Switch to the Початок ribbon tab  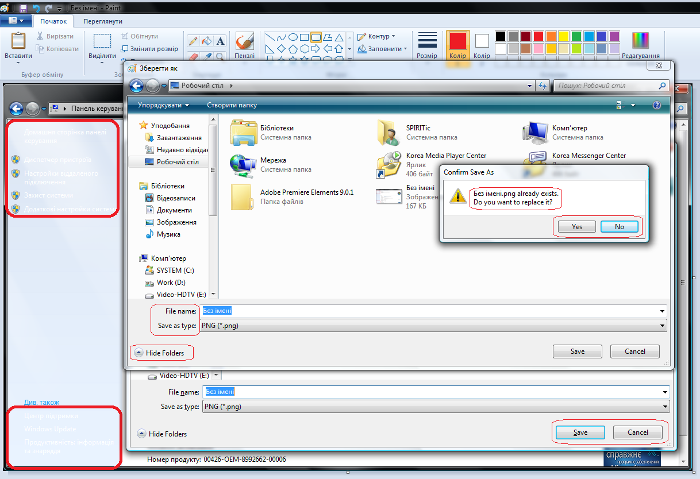(53, 21)
